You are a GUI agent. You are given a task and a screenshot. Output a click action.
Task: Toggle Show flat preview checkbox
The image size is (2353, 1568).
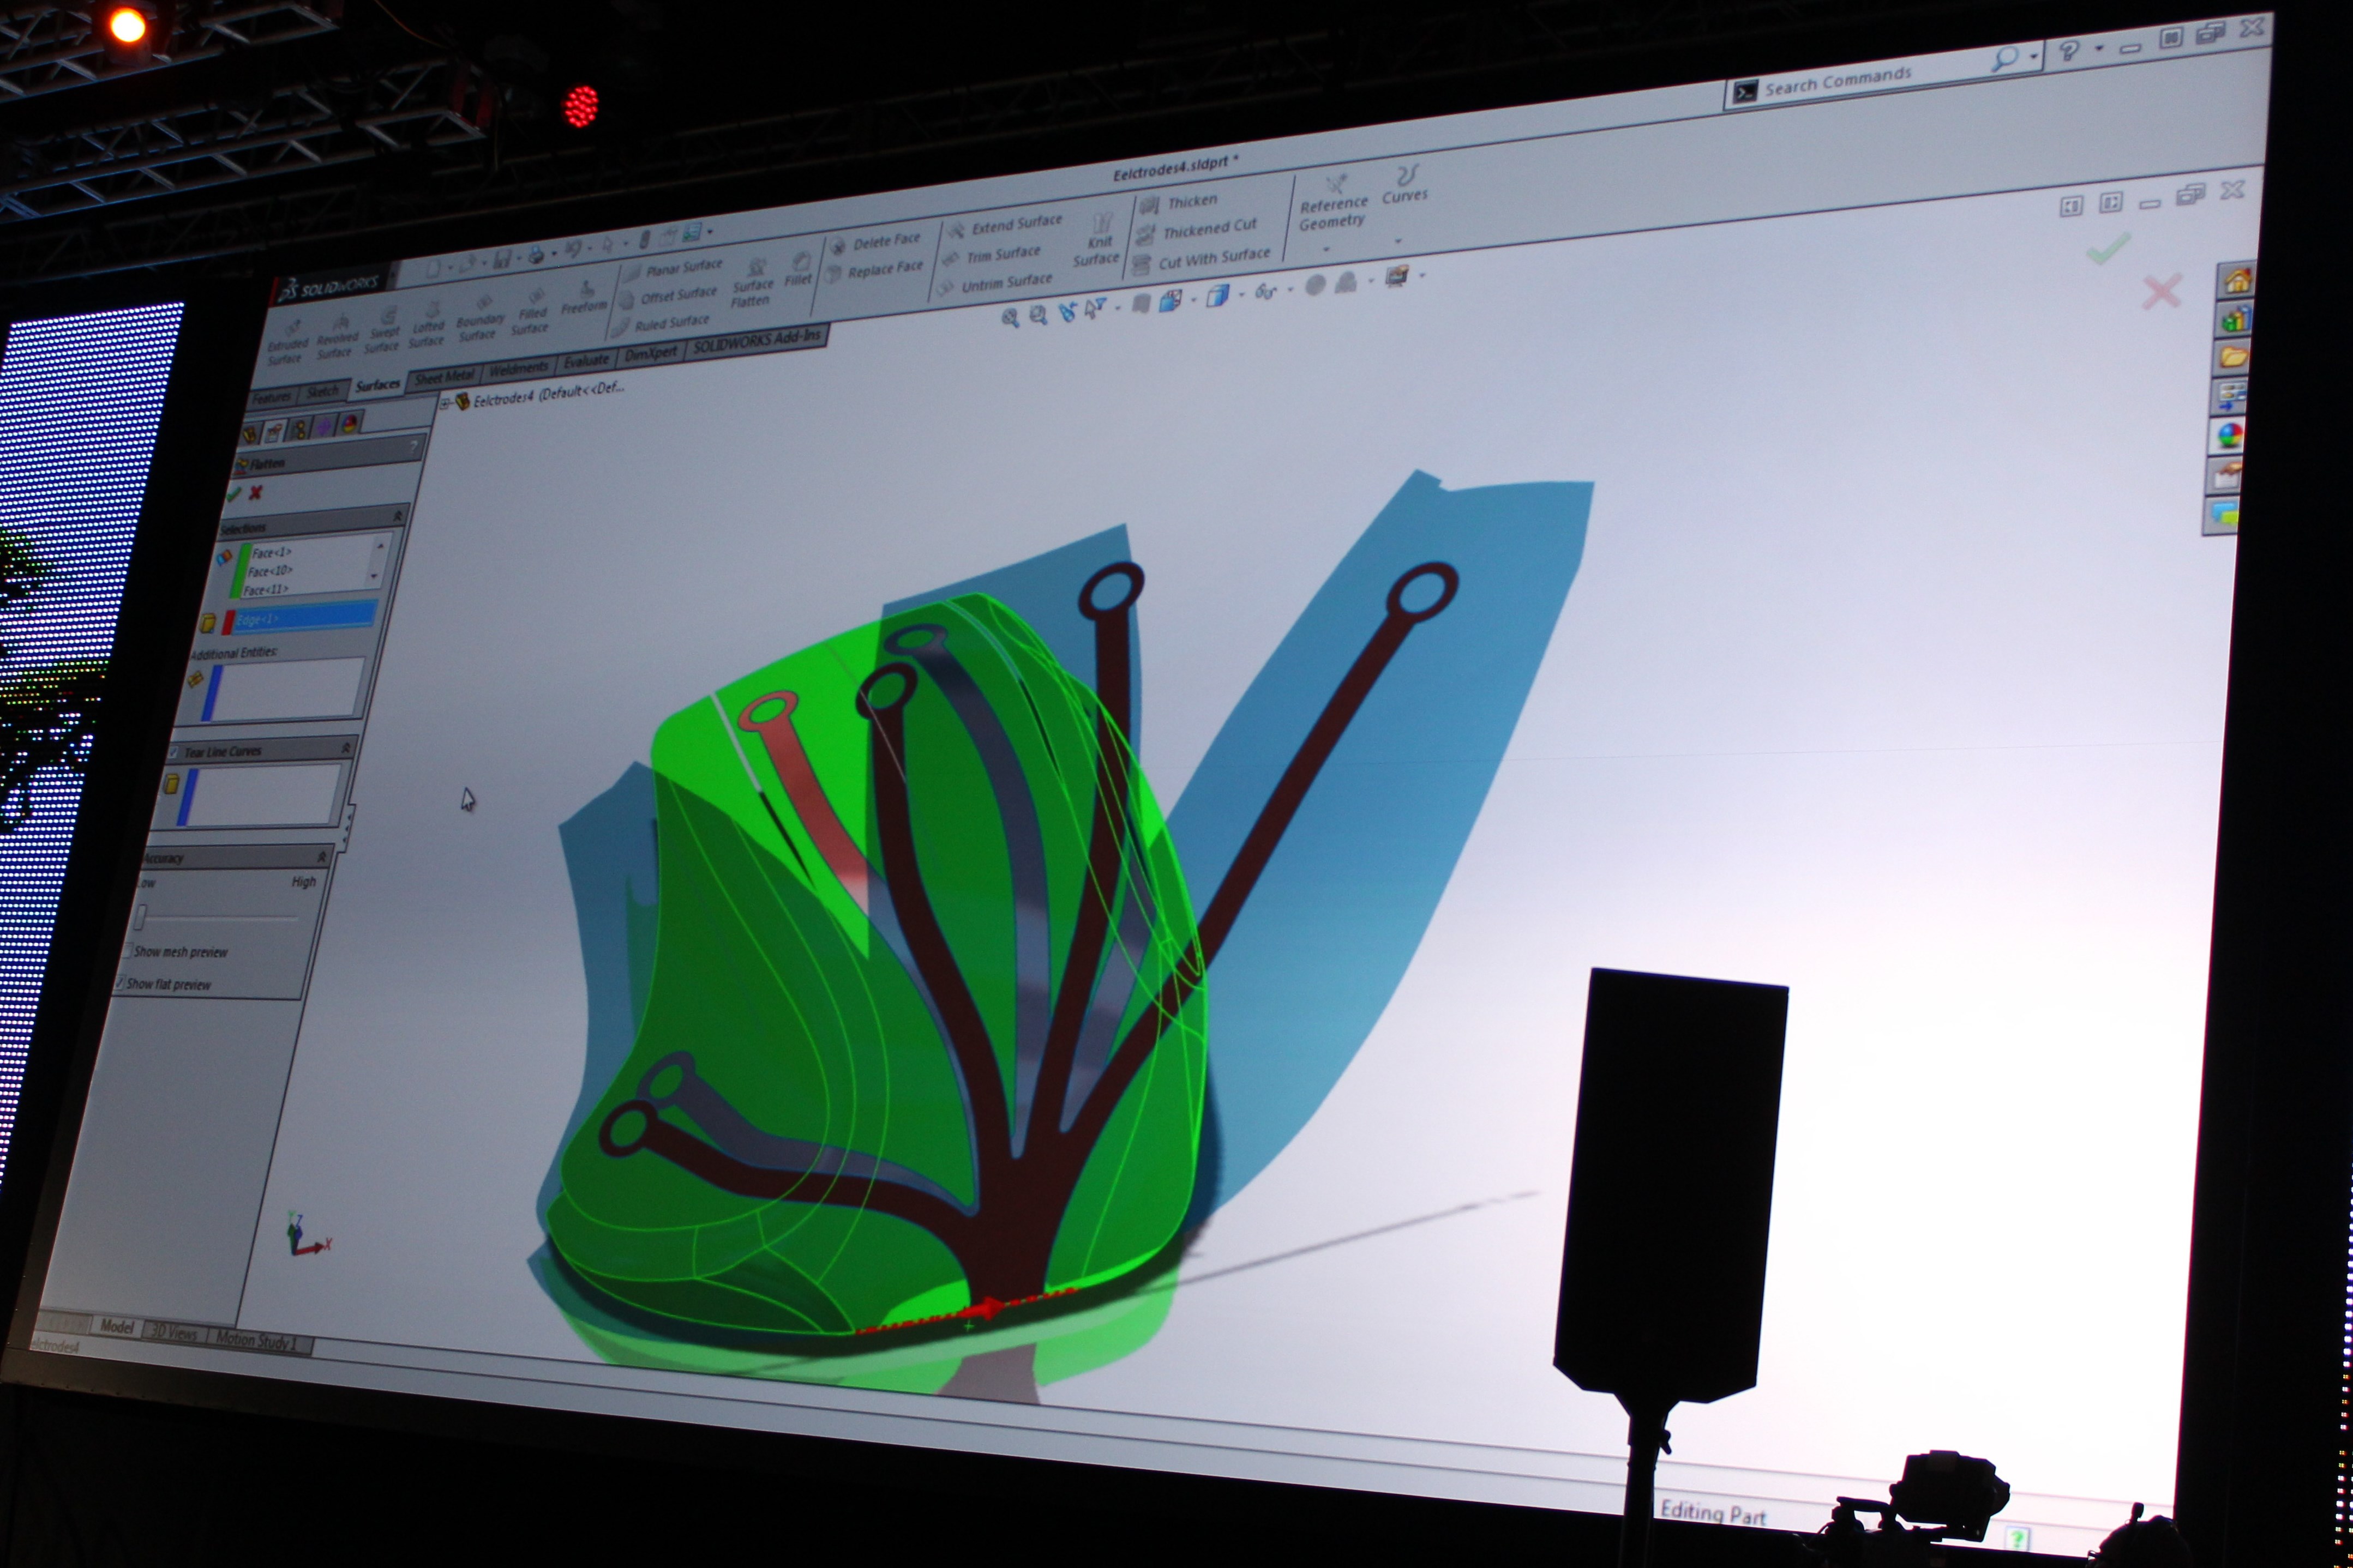[x=121, y=982]
